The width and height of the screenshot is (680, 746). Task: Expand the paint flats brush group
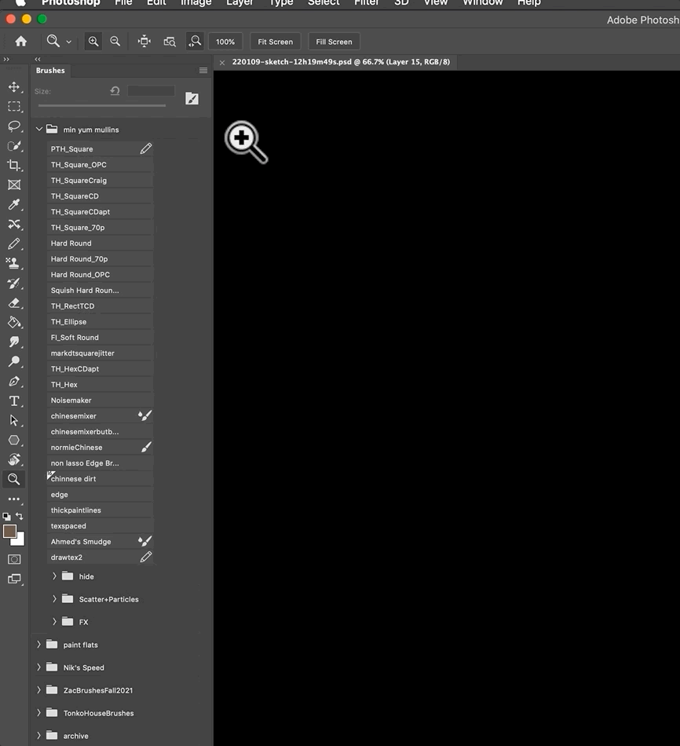(38, 645)
